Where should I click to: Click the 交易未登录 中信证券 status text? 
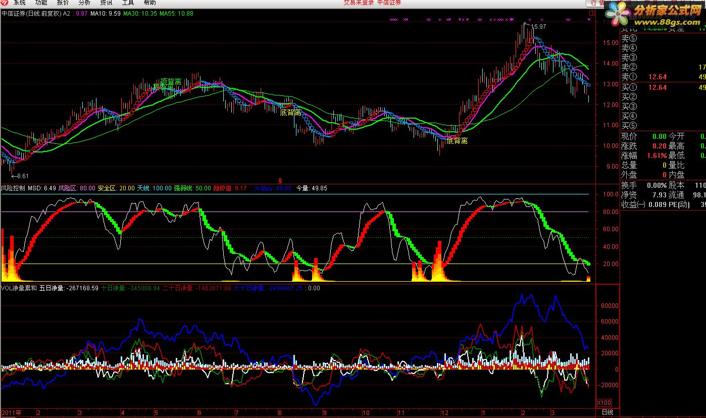[x=372, y=3]
